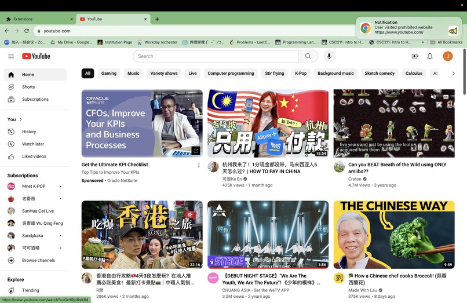Start voice search with the microphone

(329, 56)
